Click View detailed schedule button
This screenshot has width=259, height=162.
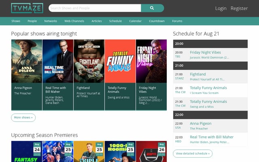point(193,153)
